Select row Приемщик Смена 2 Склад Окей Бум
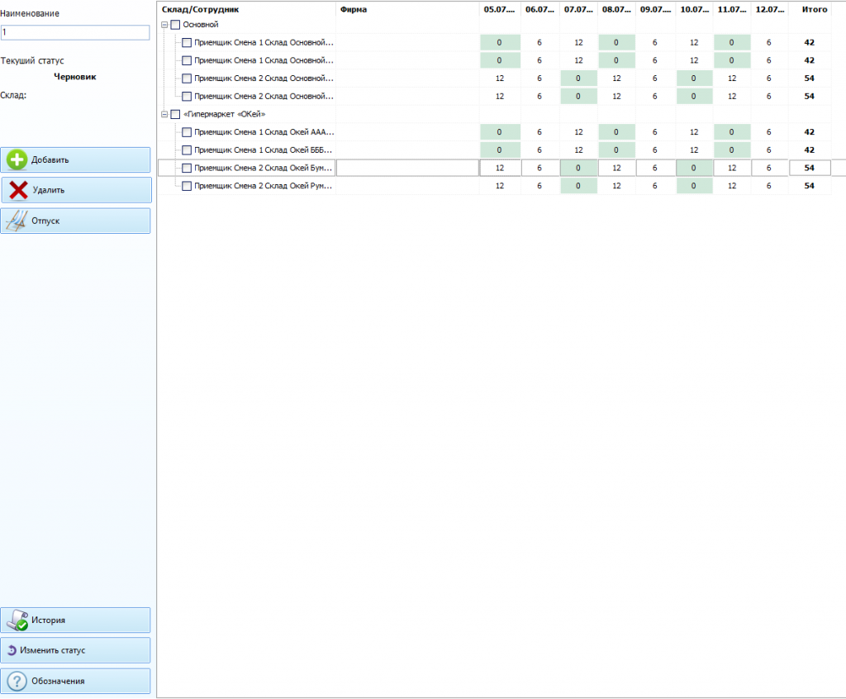Viewport: 846px width, 699px height. (x=264, y=168)
